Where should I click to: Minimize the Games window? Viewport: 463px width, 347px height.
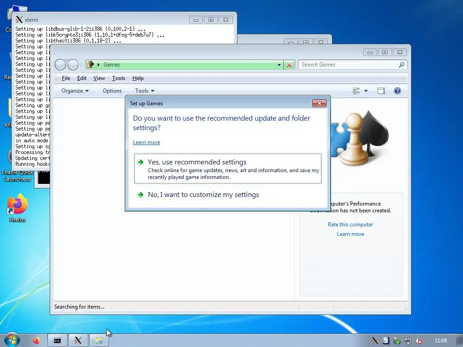pyautogui.click(x=370, y=52)
